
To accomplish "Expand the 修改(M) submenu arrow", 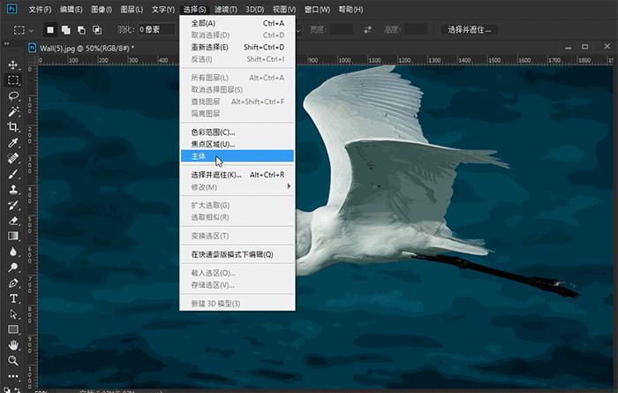I will coord(289,186).
